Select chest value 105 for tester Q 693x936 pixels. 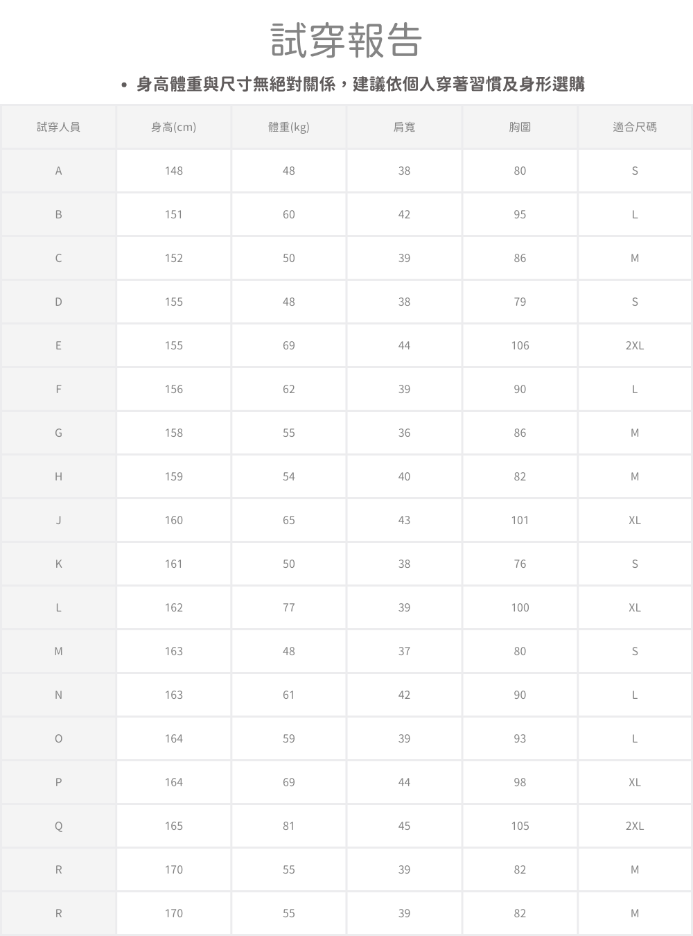pyautogui.click(x=520, y=826)
